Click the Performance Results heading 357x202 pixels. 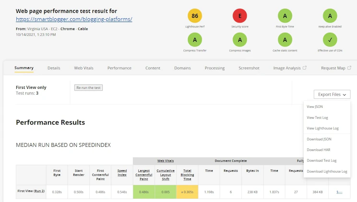pos(50,122)
